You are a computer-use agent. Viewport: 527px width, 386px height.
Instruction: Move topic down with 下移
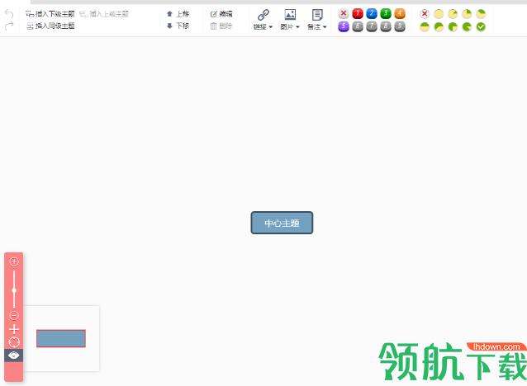[178, 26]
